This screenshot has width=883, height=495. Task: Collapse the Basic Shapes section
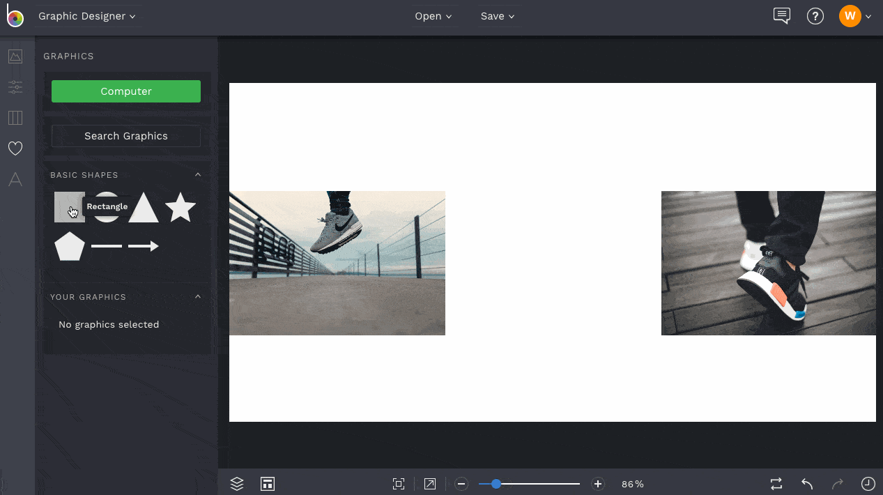(x=198, y=175)
